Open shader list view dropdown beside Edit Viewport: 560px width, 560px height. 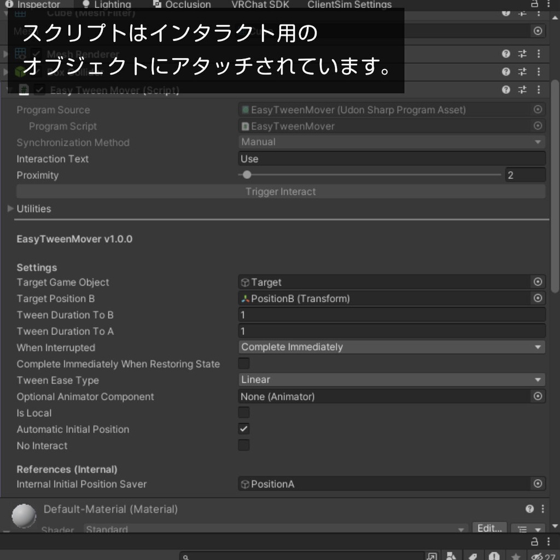click(x=528, y=529)
